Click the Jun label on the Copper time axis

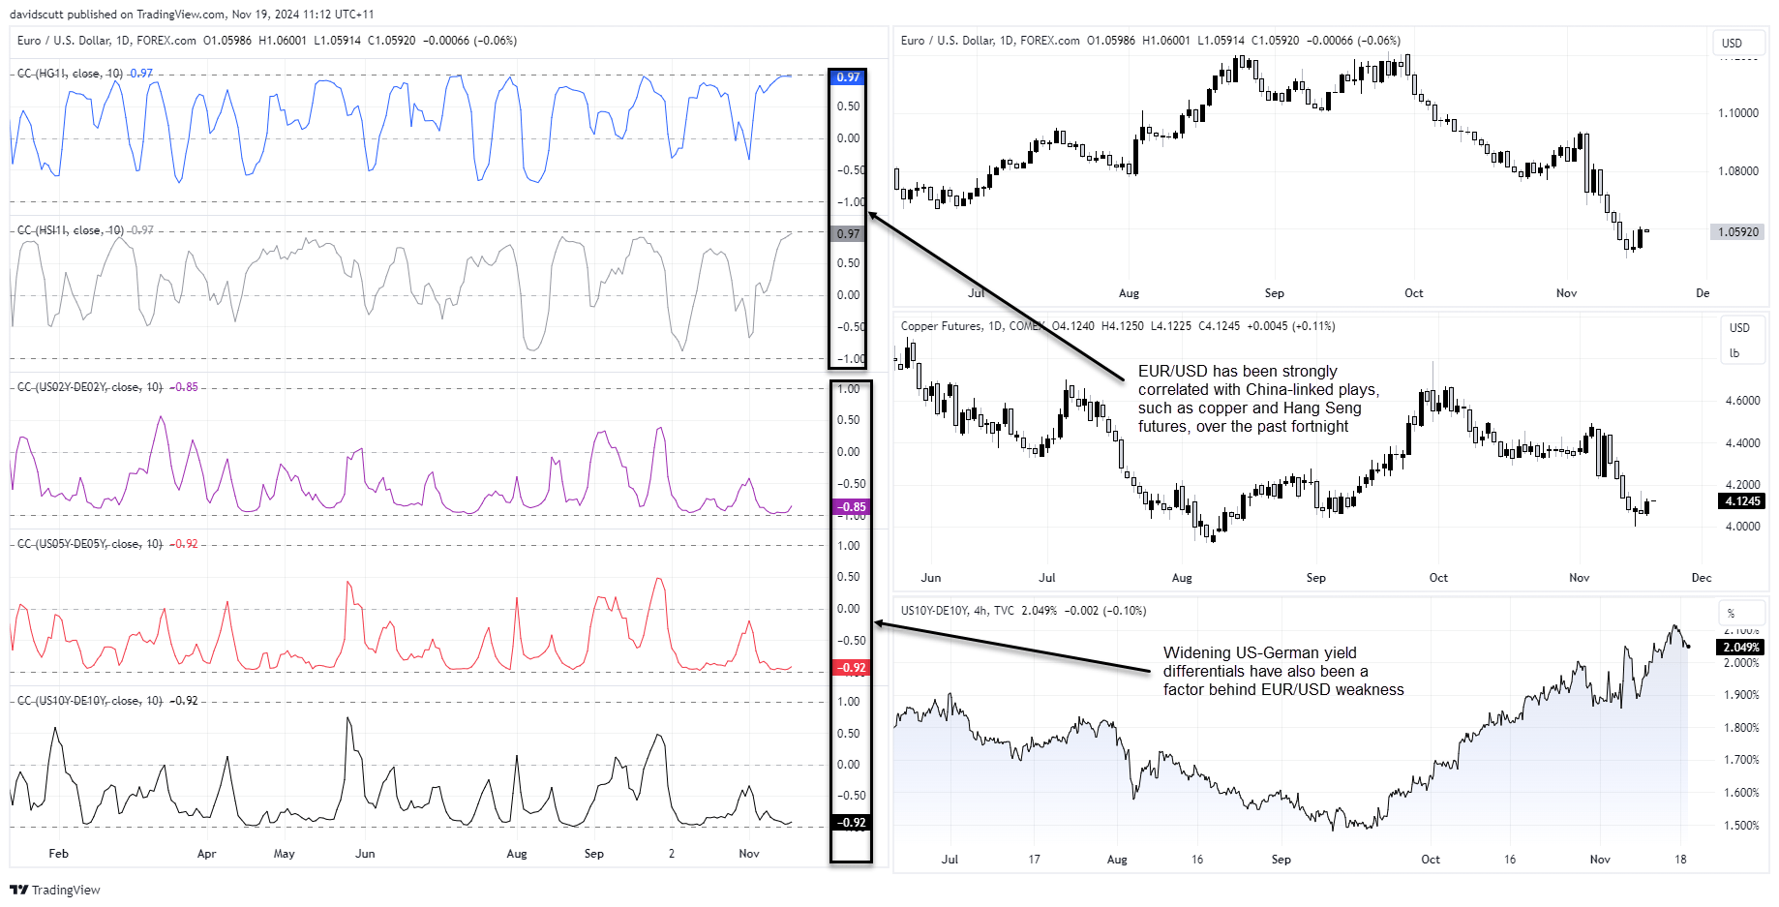point(931,578)
